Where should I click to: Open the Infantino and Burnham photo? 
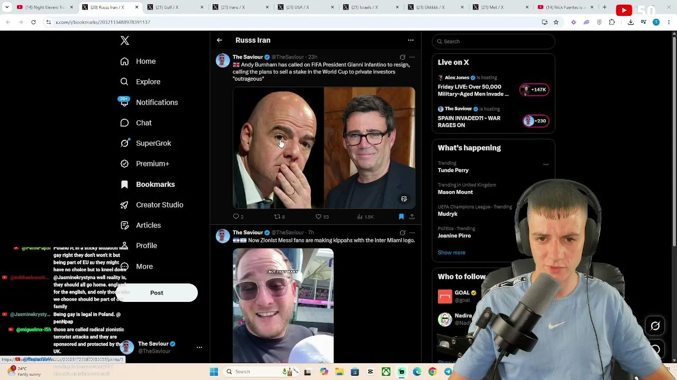click(x=324, y=148)
